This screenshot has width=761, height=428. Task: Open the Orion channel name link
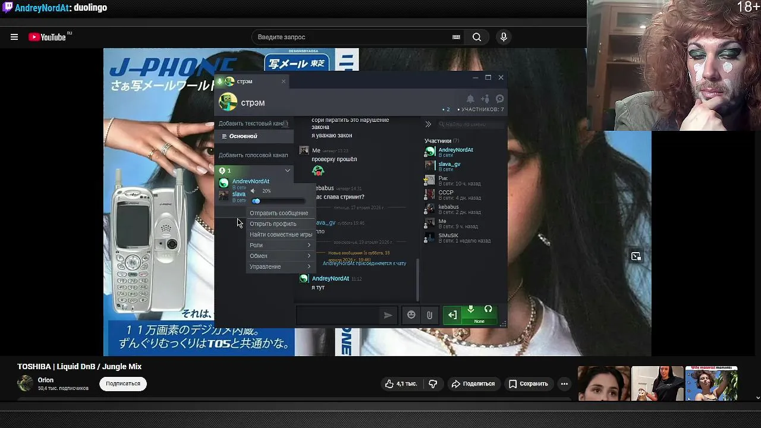pyautogui.click(x=46, y=380)
